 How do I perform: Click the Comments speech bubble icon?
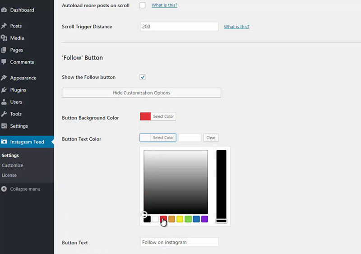point(4,62)
